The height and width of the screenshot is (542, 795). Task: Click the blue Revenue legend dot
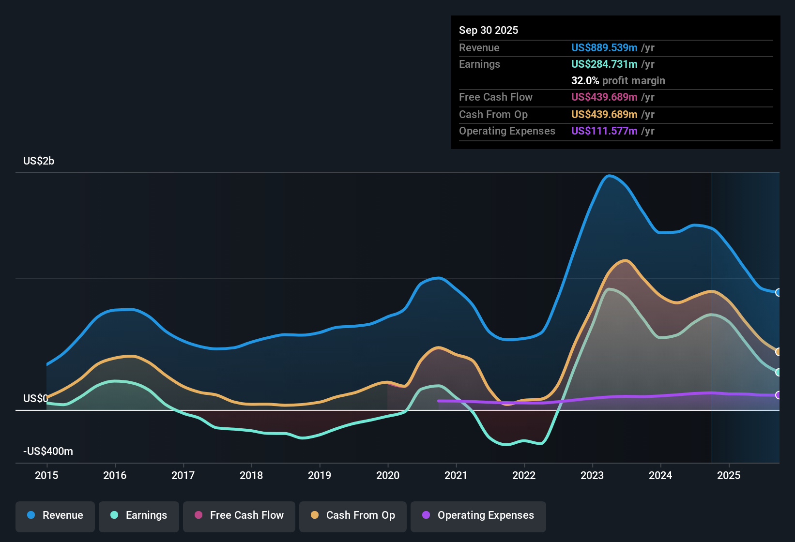[31, 515]
